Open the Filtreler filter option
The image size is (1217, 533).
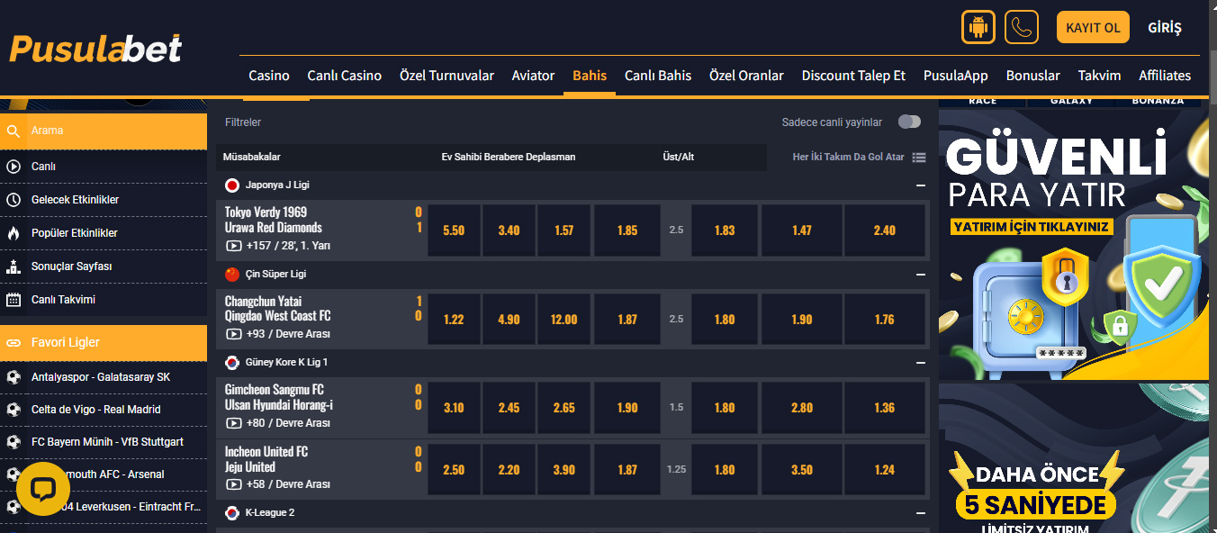(x=243, y=122)
